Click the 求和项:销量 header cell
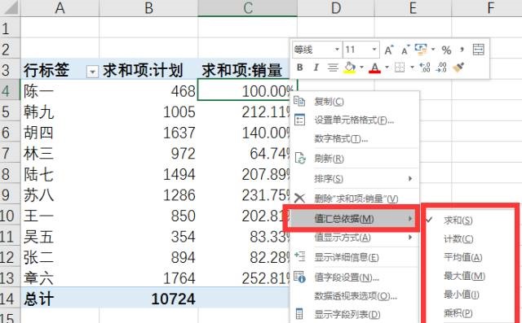 click(244, 70)
